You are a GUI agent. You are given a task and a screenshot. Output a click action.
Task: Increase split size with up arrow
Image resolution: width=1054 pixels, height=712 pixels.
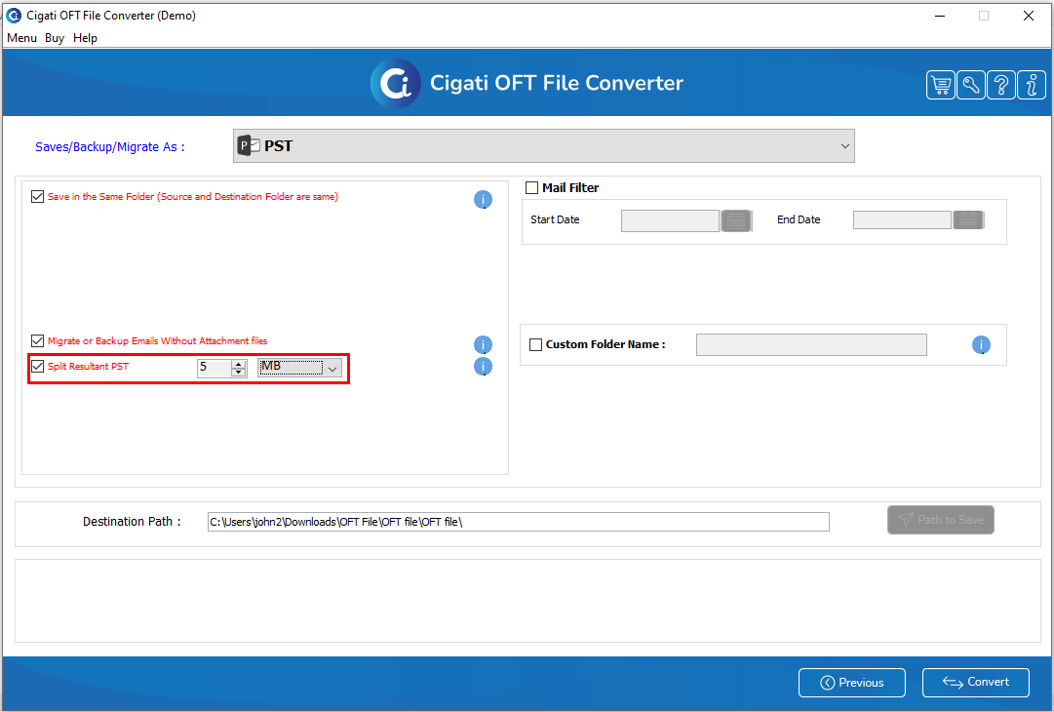239,364
